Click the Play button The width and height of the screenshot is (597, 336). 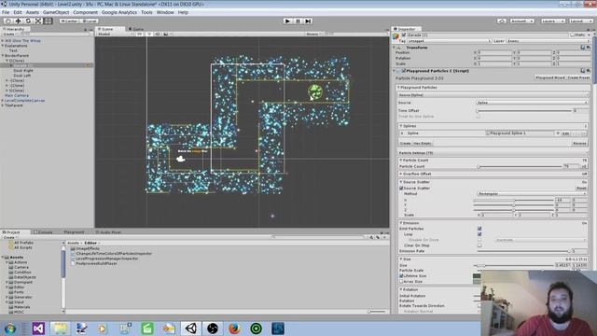click(287, 21)
